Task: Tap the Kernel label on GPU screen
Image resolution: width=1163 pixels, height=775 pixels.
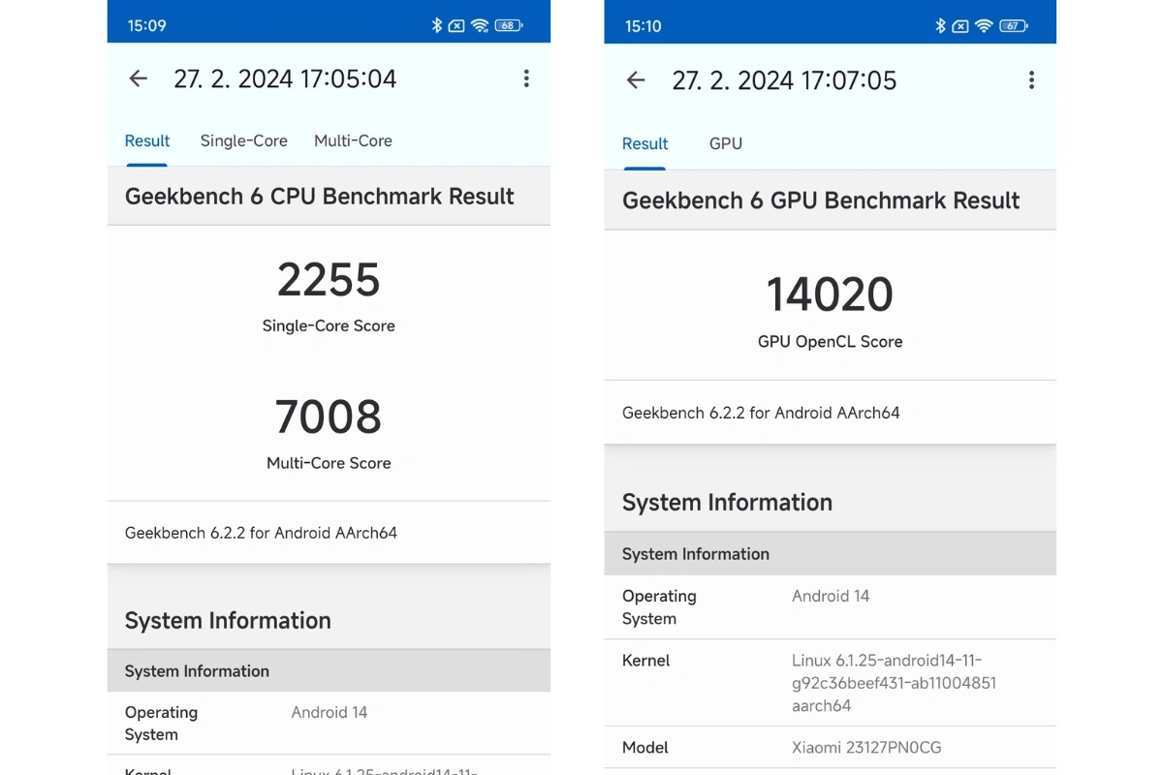Action: [x=645, y=661]
